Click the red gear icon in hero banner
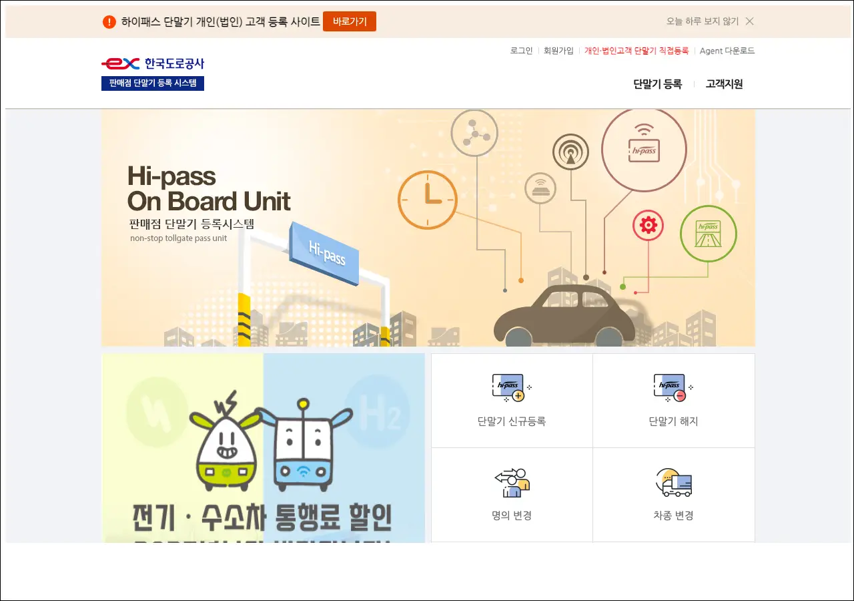 (648, 226)
